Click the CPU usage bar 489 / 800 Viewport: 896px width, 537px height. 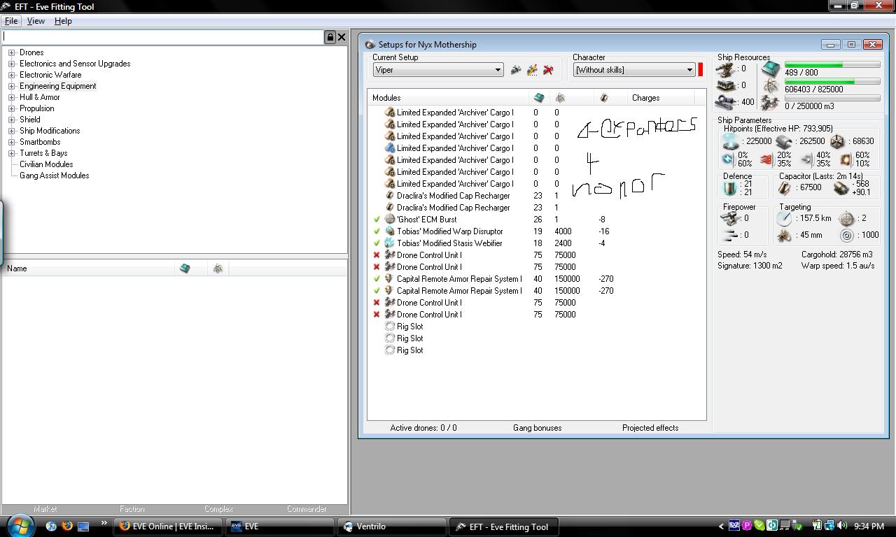(832, 65)
